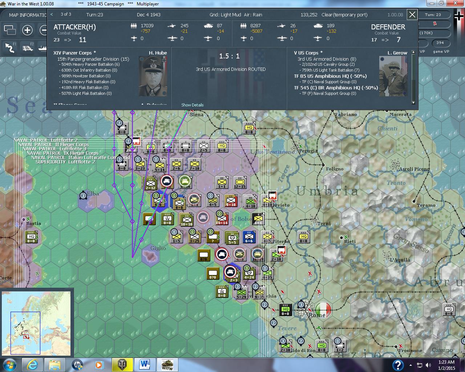Image resolution: width=465 pixels, height=372 pixels.
Task: Close the combat report panel
Action: (x=412, y=15)
